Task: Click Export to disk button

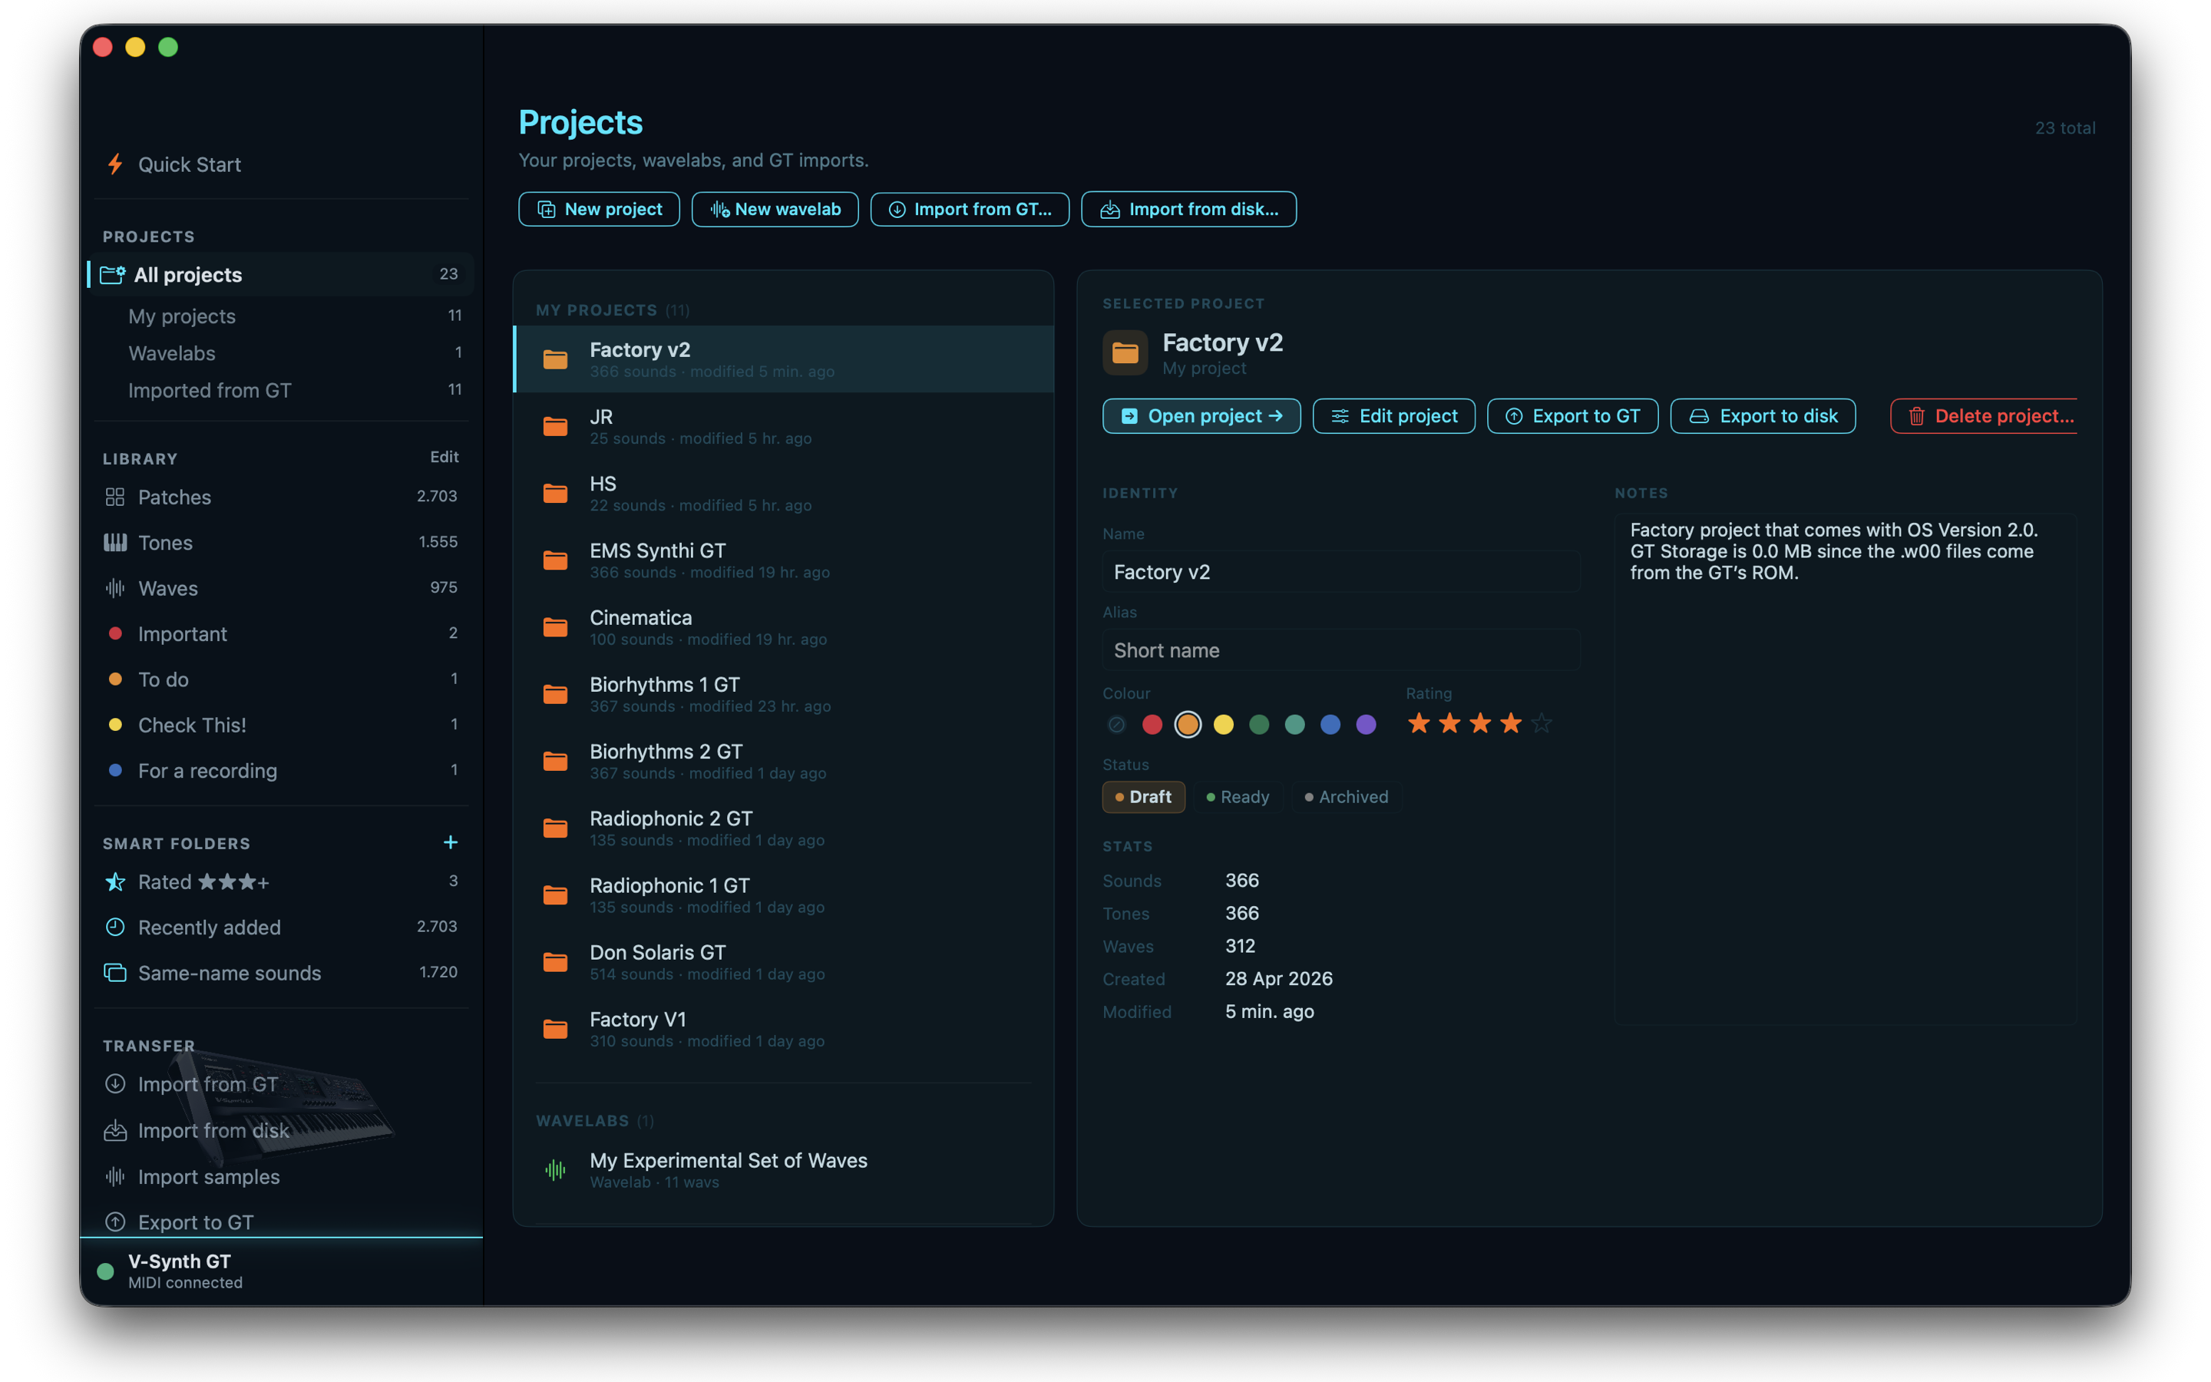Action: tap(1763, 416)
